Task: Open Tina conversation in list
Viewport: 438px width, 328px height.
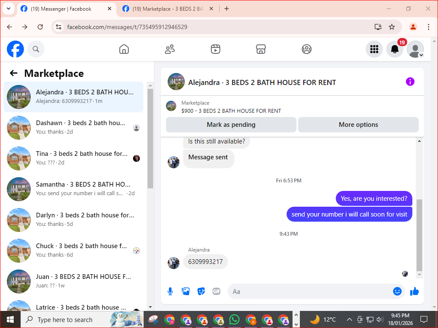Action: (x=74, y=158)
